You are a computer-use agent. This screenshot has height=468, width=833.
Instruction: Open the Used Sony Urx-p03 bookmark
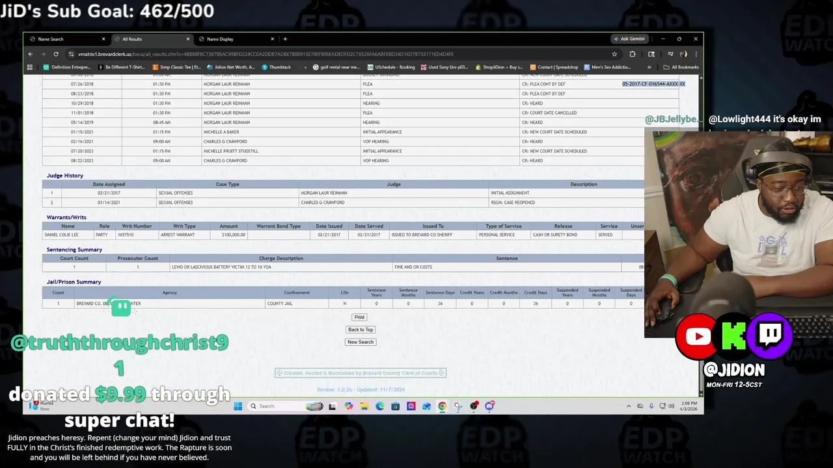point(444,67)
